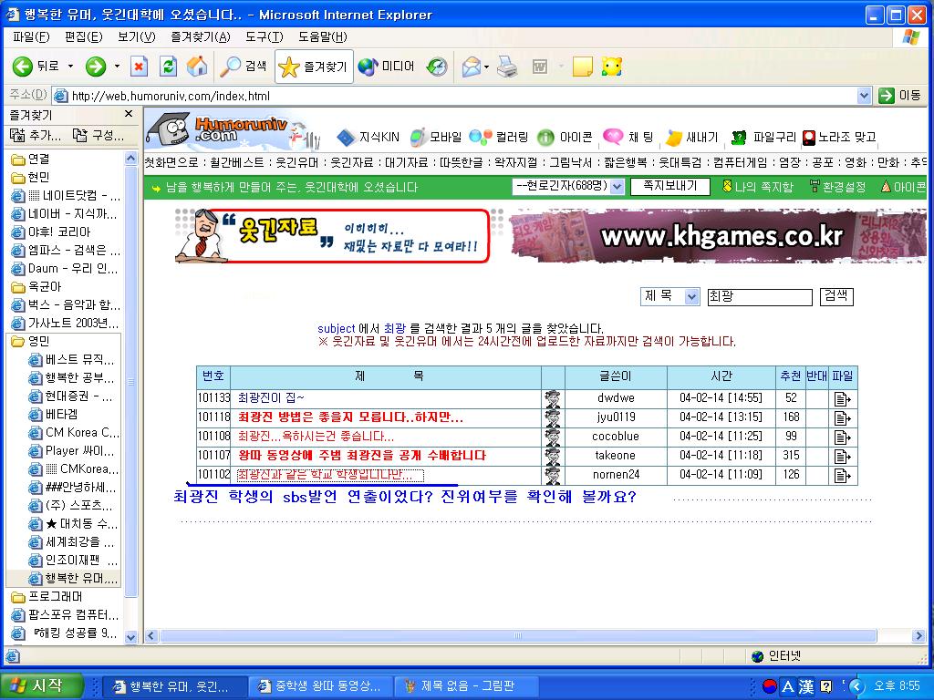
Task: Open the 도움말(H) menu
Action: pyautogui.click(x=322, y=36)
